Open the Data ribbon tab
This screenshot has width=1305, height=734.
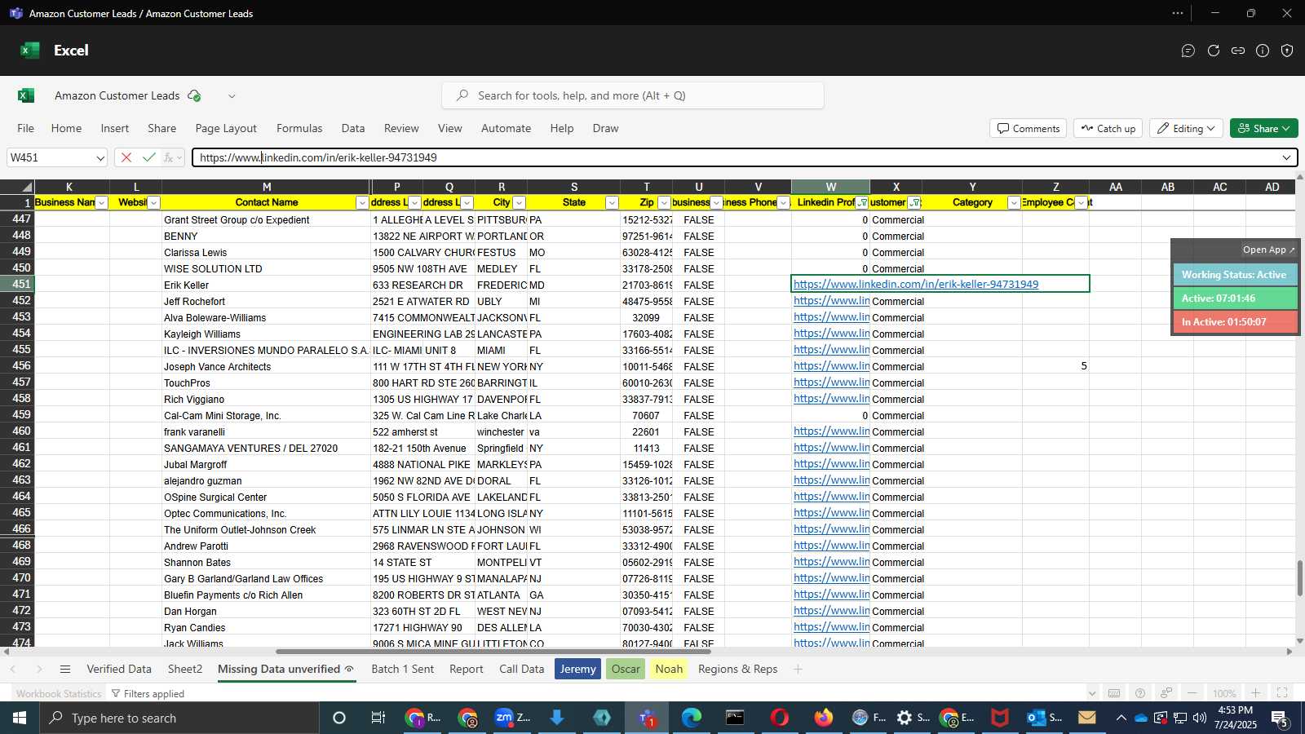tap(353, 128)
